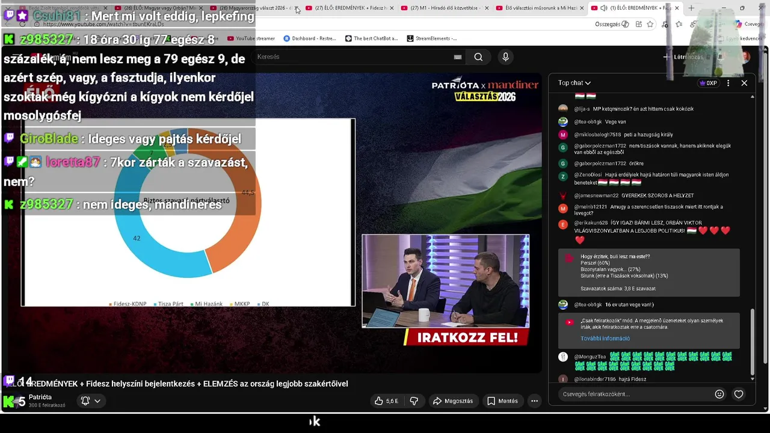
Task: Open the Csevegés Copilot button in browser toolbar
Action: tap(750, 24)
